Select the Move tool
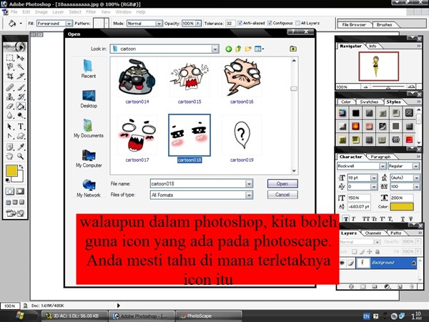The width and height of the screenshot is (429, 322). point(21,57)
